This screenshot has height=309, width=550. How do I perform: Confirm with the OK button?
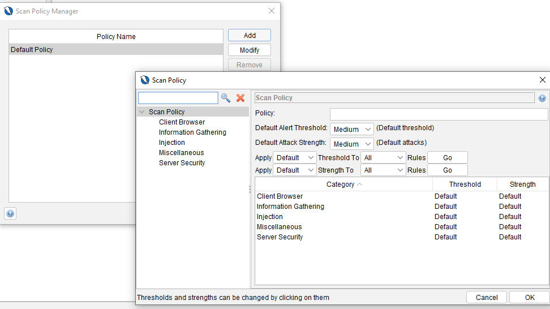click(x=530, y=298)
